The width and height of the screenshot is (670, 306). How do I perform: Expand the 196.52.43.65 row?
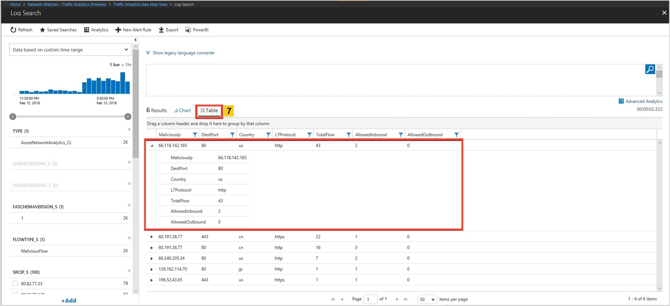tap(152, 280)
